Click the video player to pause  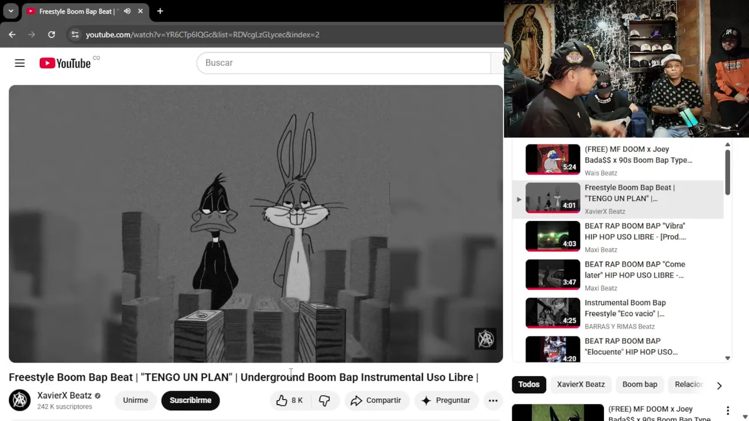pos(256,224)
